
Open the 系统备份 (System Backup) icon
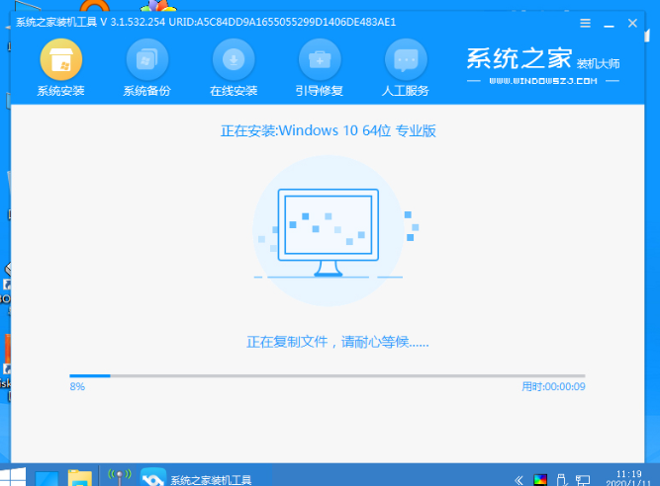pos(146,61)
